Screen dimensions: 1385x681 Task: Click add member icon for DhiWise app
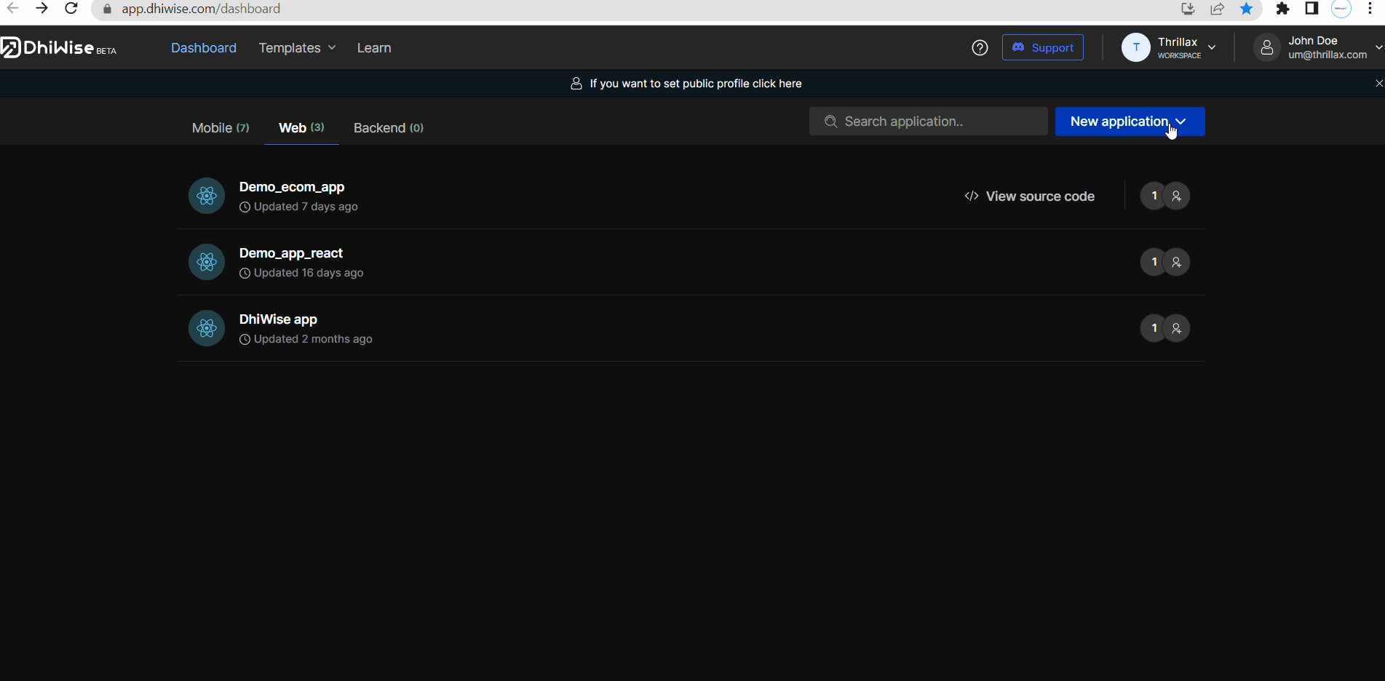(1176, 328)
